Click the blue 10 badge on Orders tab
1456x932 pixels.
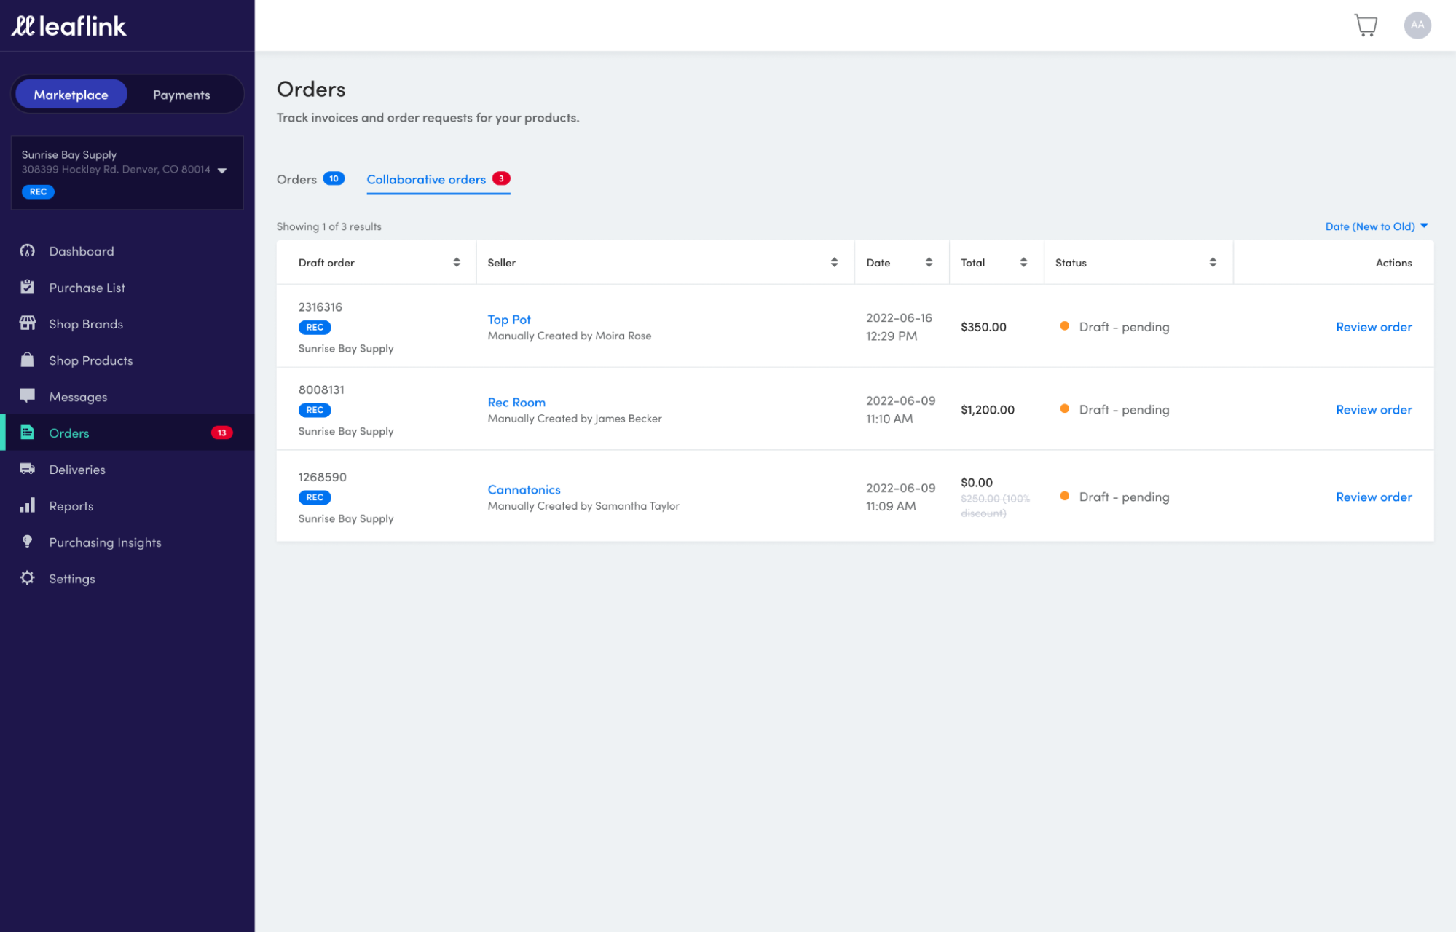[x=334, y=178]
